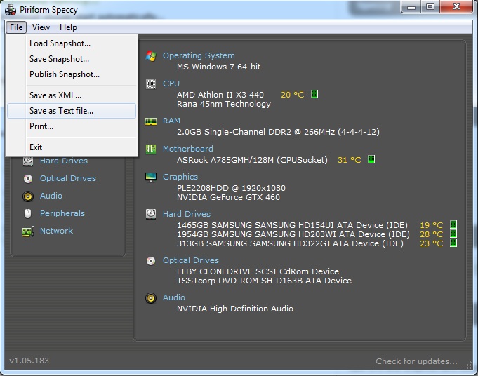Select Save as Text file option
478x376 pixels.
72,111
